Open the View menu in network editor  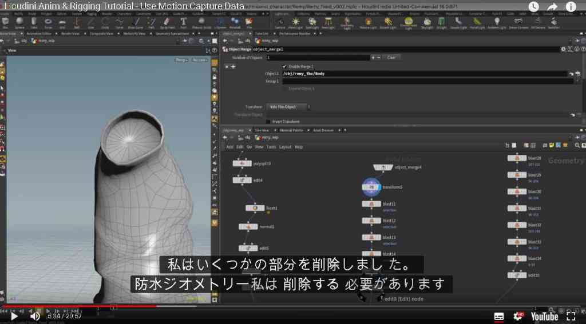(259, 147)
